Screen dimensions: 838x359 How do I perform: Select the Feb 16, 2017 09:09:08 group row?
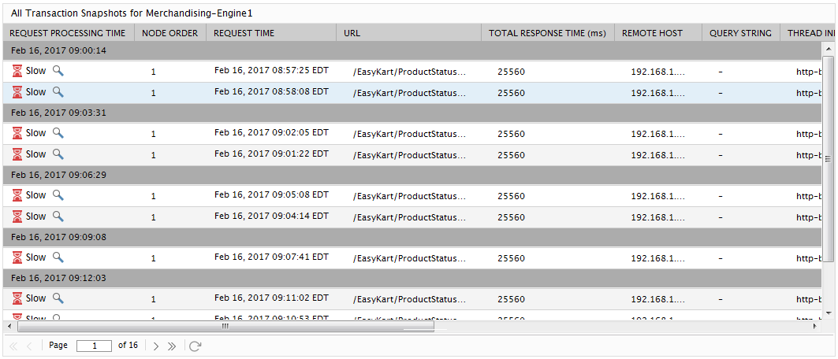click(x=412, y=237)
